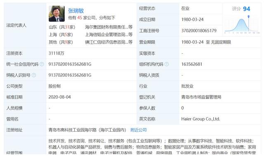This screenshot has width=264, height=156.
Task: Click the unified credit code 91370200163562681G
Action: click(x=70, y=64)
